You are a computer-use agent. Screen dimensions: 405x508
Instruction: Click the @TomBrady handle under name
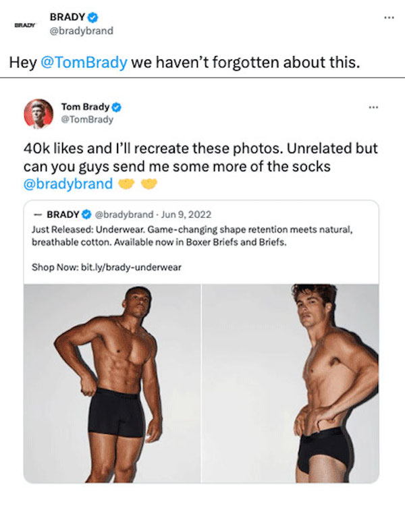click(87, 119)
